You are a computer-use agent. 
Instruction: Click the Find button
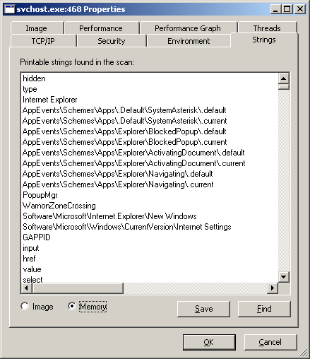[x=264, y=309]
